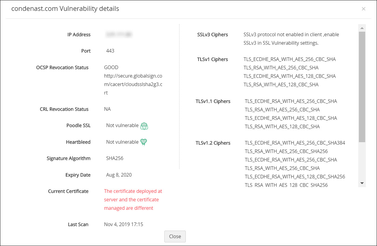
Task: Dismiss dialog with the X icon
Action: pyautogui.click(x=363, y=9)
